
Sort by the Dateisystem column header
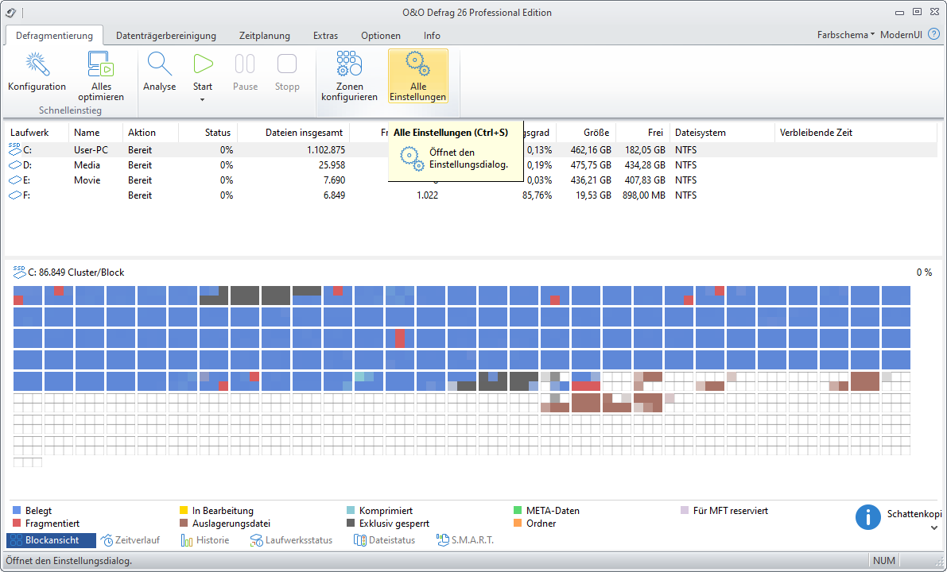(722, 132)
